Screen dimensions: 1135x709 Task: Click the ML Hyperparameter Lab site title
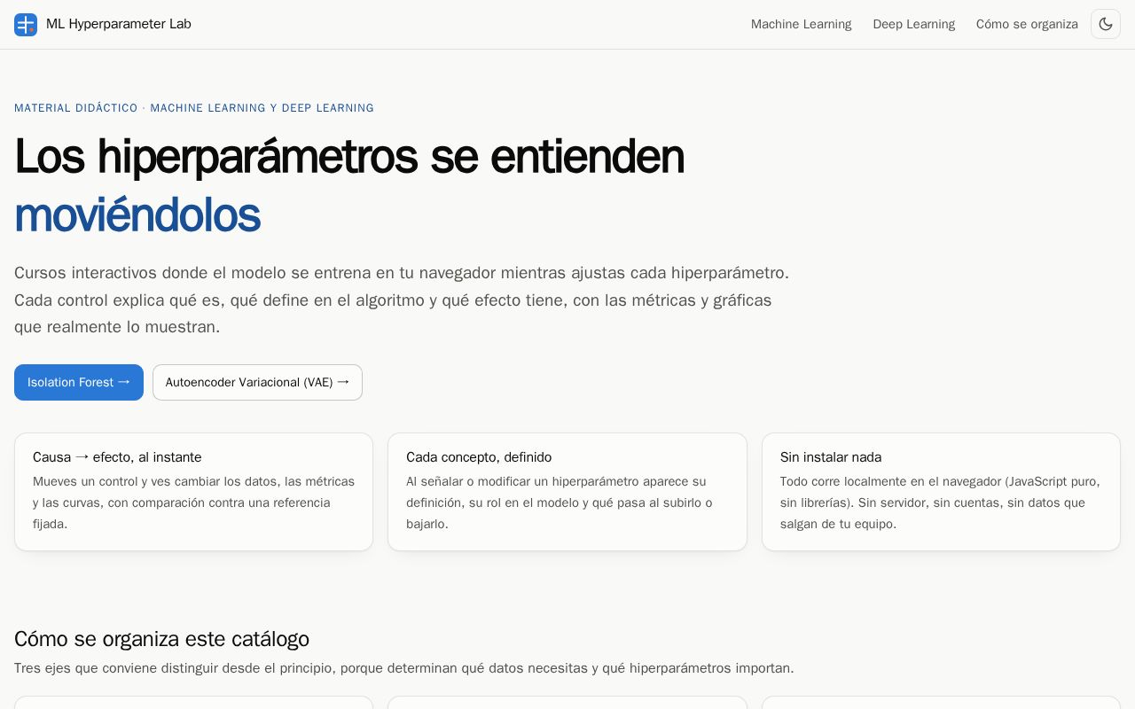coord(119,24)
